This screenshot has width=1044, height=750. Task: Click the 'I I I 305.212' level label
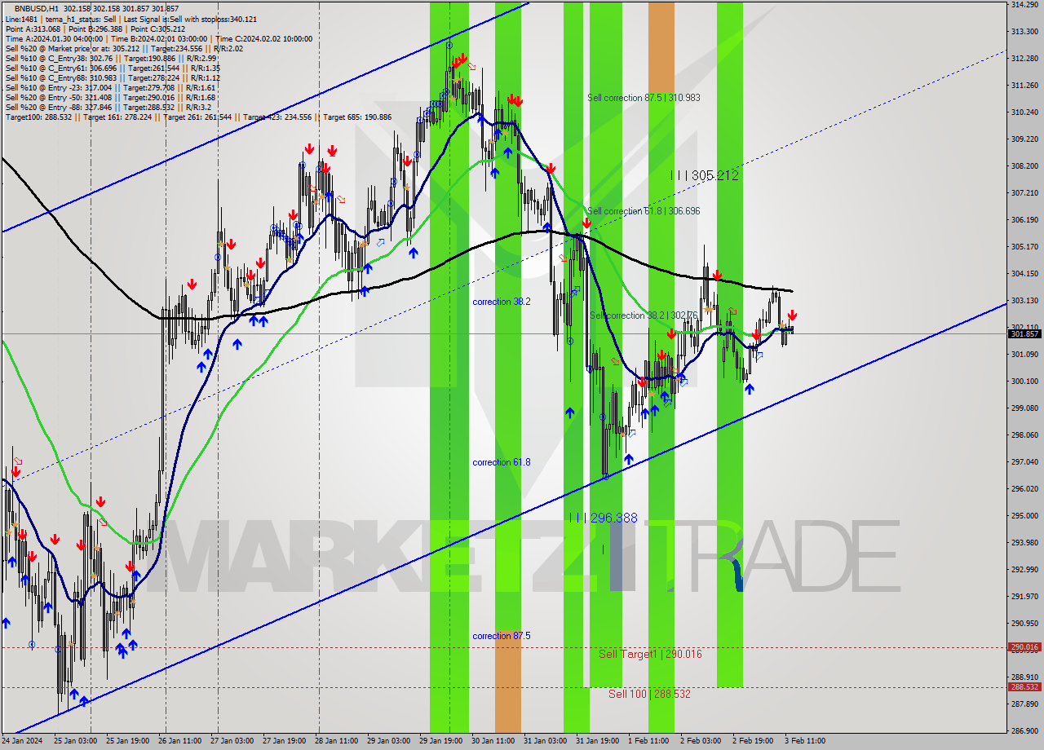tap(704, 175)
